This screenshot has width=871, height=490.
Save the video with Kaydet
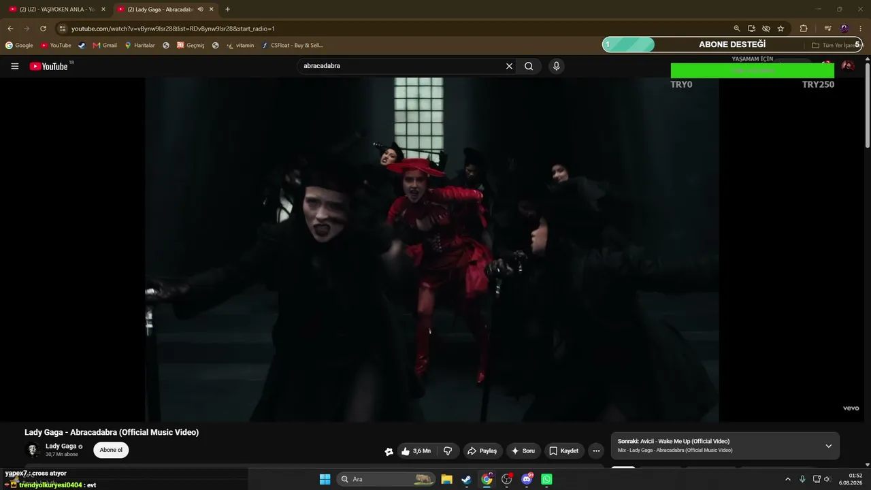click(563, 451)
